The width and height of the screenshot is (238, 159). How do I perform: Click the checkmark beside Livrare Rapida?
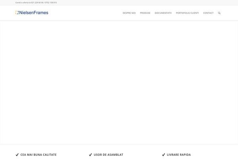(163, 155)
